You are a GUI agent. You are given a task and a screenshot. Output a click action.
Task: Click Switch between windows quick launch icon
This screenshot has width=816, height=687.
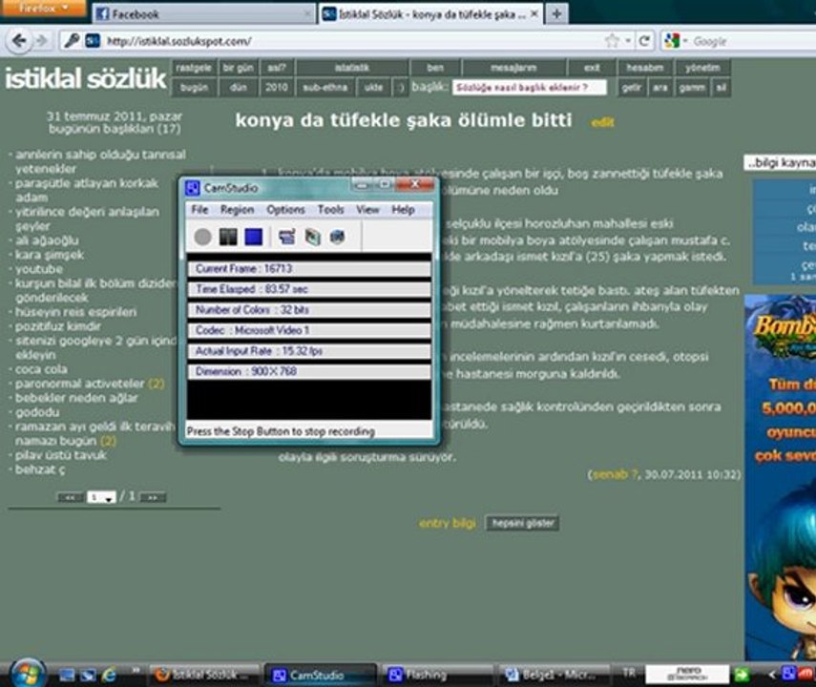pyautogui.click(x=88, y=675)
